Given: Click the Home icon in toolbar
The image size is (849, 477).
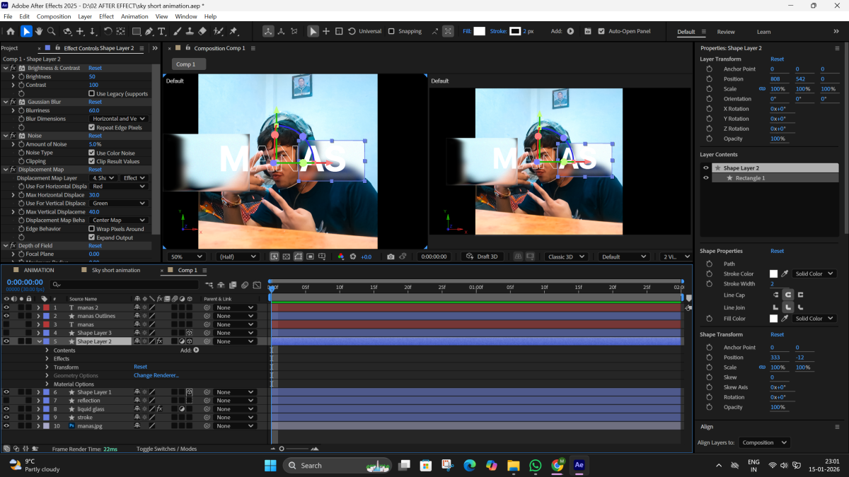Looking at the screenshot, I should (x=11, y=31).
